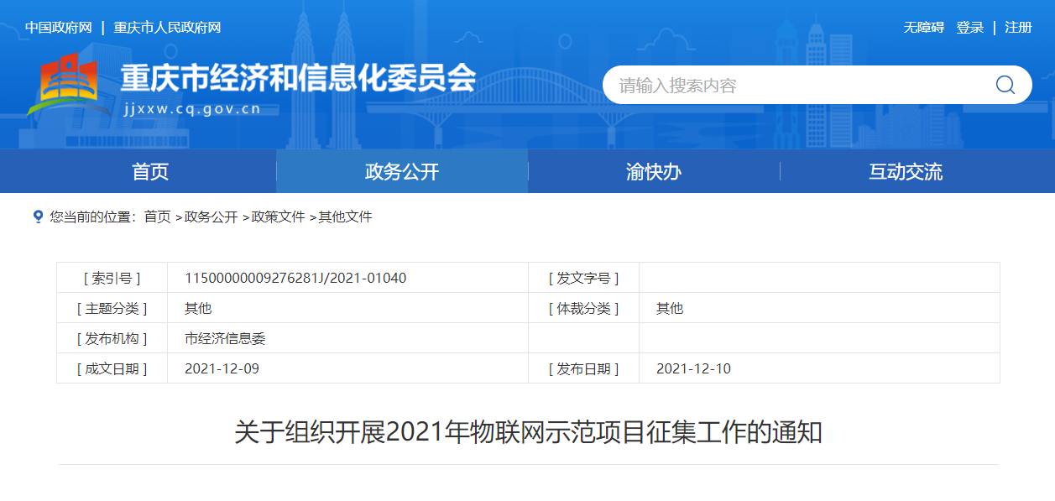Click the 登录 login link
The height and width of the screenshot is (501, 1055).
point(969,28)
